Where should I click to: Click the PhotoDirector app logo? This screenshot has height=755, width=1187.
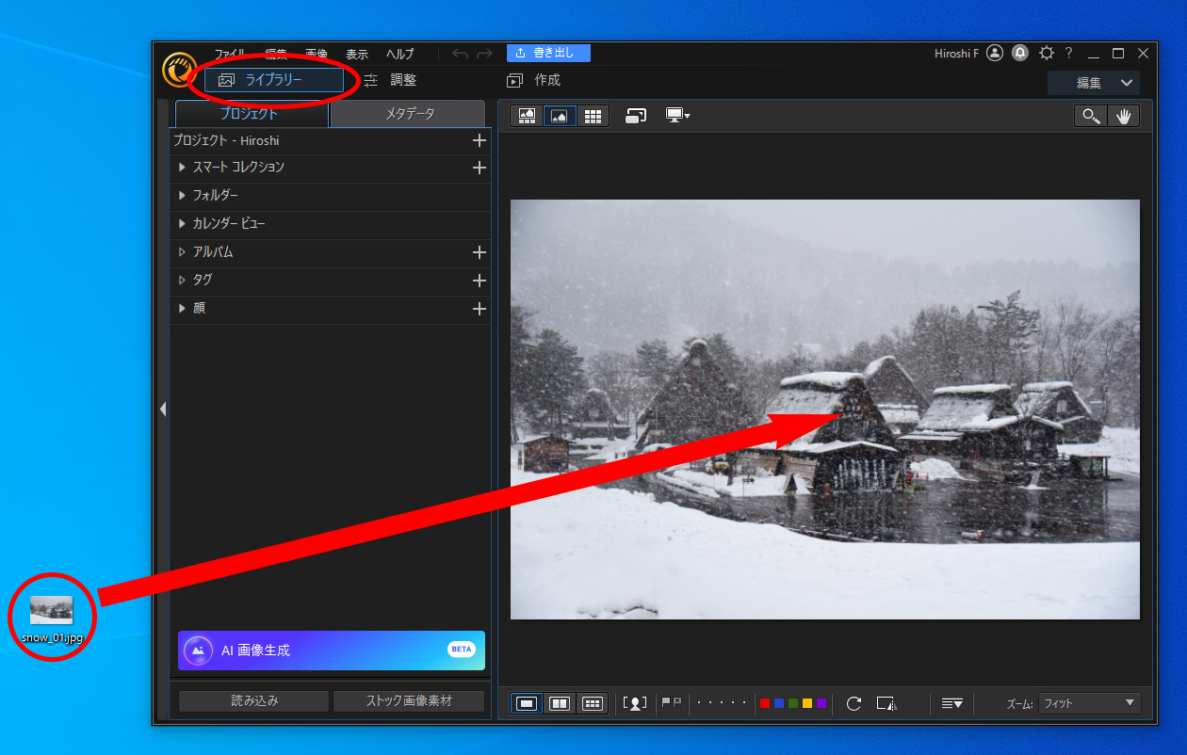click(x=179, y=69)
